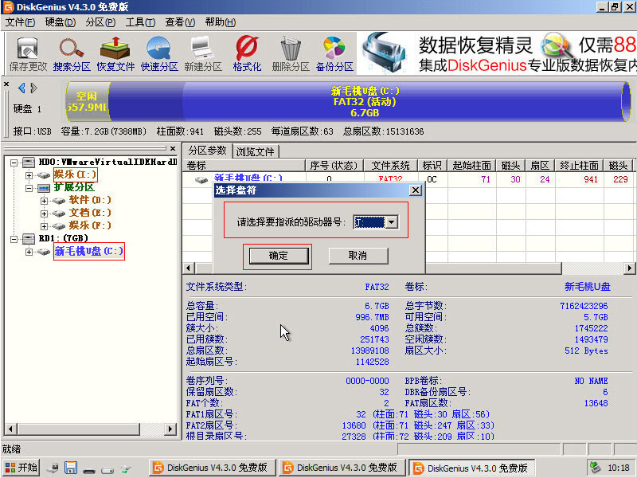
Task: Click the DiskGenius logo in the title bar
Action: [x=8, y=7]
